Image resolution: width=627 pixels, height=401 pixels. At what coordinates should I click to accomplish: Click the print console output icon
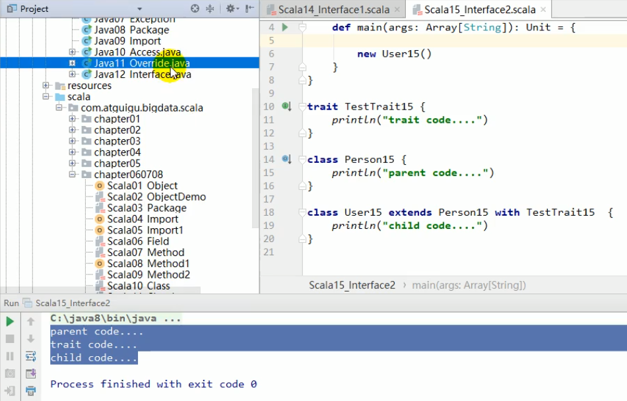coord(31,390)
